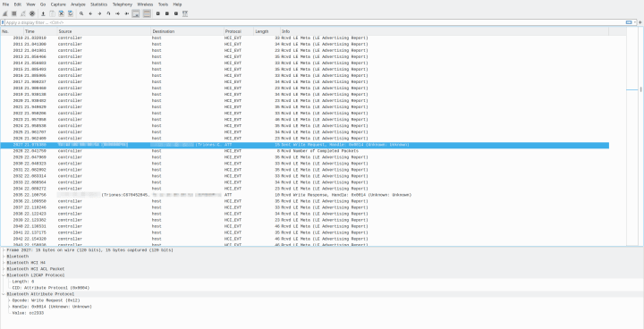Toggle auto-scroll during live capture
Screen dimensions: 644x329
(x=136, y=13)
